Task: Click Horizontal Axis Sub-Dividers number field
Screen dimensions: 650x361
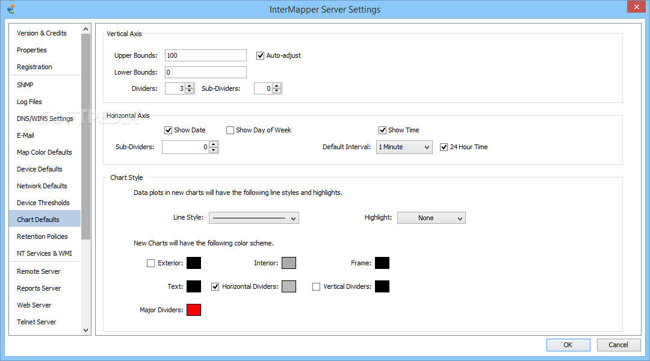Action: pos(185,147)
